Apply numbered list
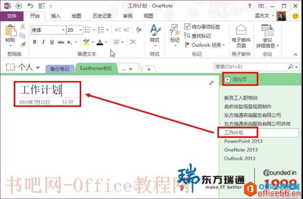303x199 pixels. [x=101, y=30]
